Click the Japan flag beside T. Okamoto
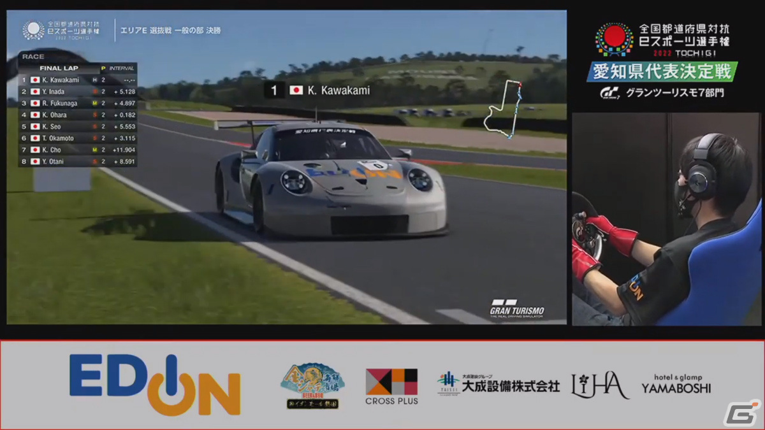This screenshot has width=765, height=430. [35, 138]
